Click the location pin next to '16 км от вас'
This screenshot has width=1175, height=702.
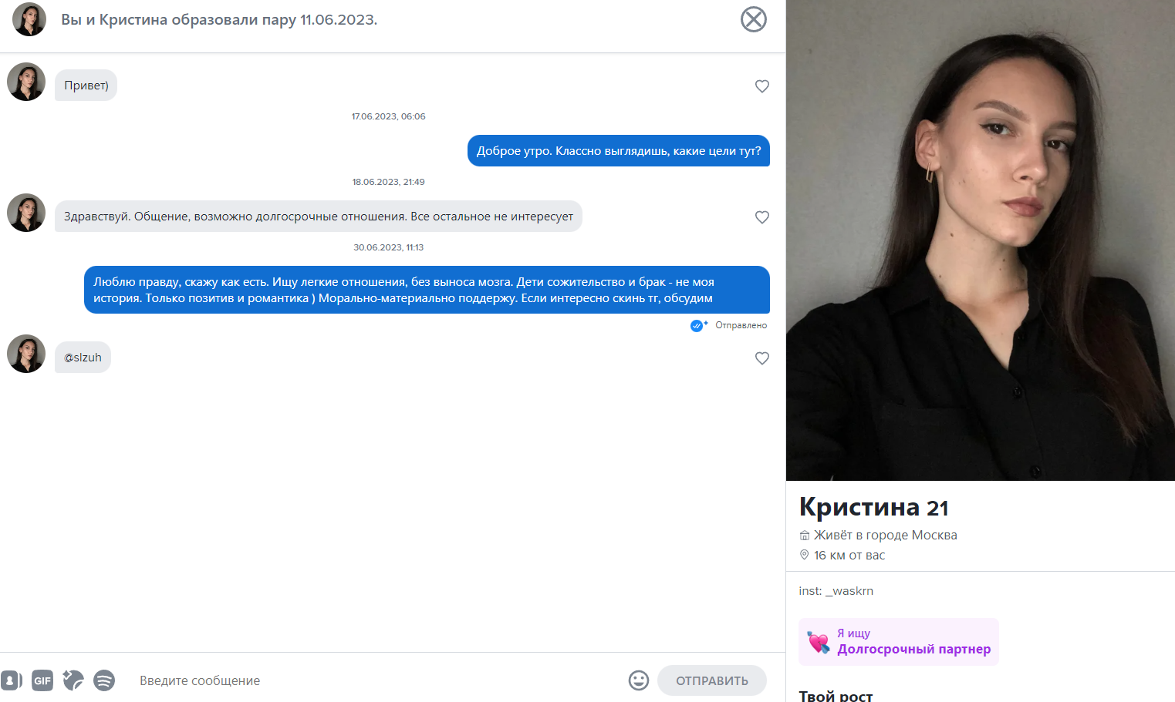point(805,555)
